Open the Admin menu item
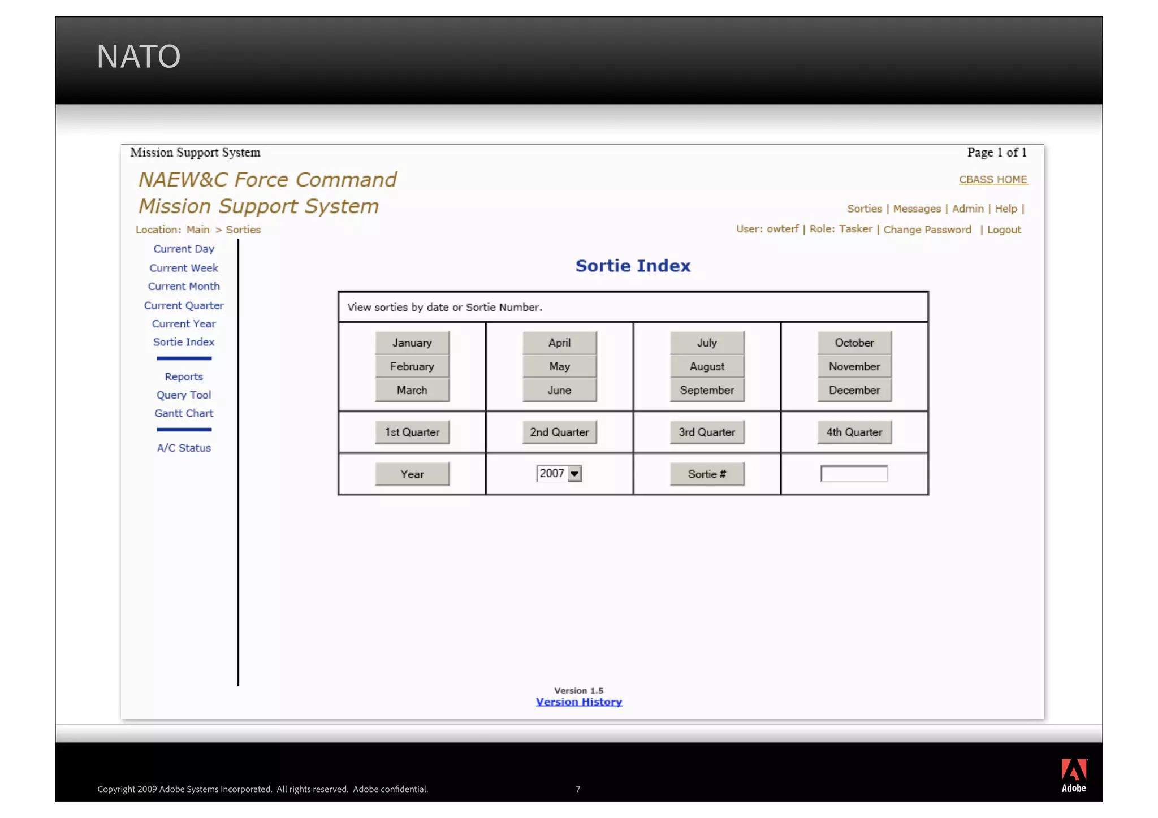 click(x=967, y=209)
